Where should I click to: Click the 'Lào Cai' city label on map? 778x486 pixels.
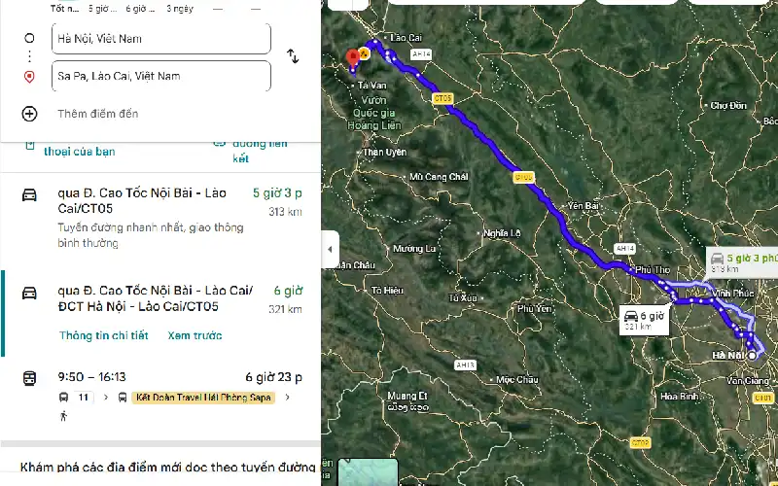(406, 38)
